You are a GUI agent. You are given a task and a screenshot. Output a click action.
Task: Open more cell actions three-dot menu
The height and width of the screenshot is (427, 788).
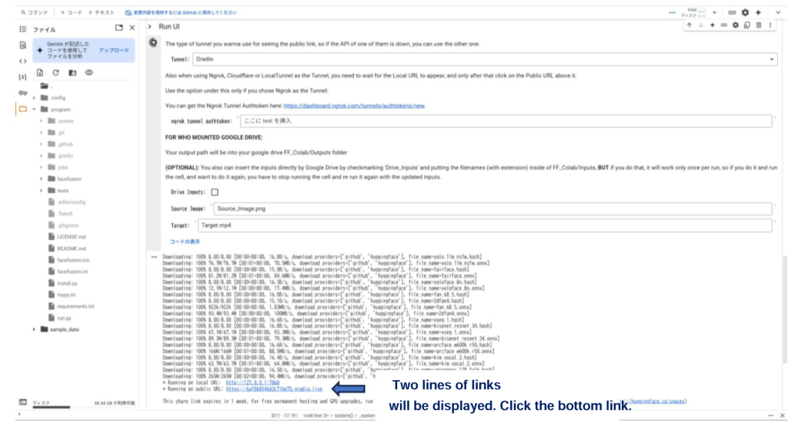tap(770, 25)
